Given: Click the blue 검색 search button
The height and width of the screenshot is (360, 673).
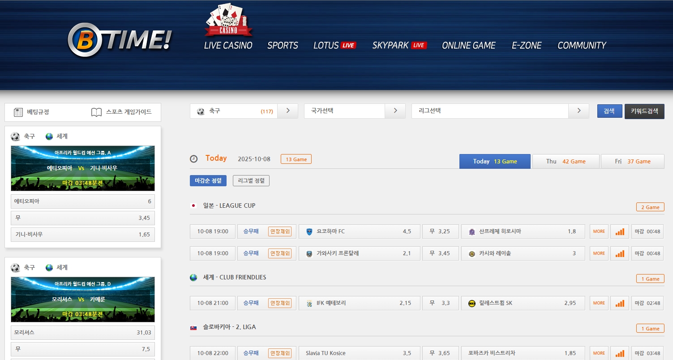Looking at the screenshot, I should (609, 111).
